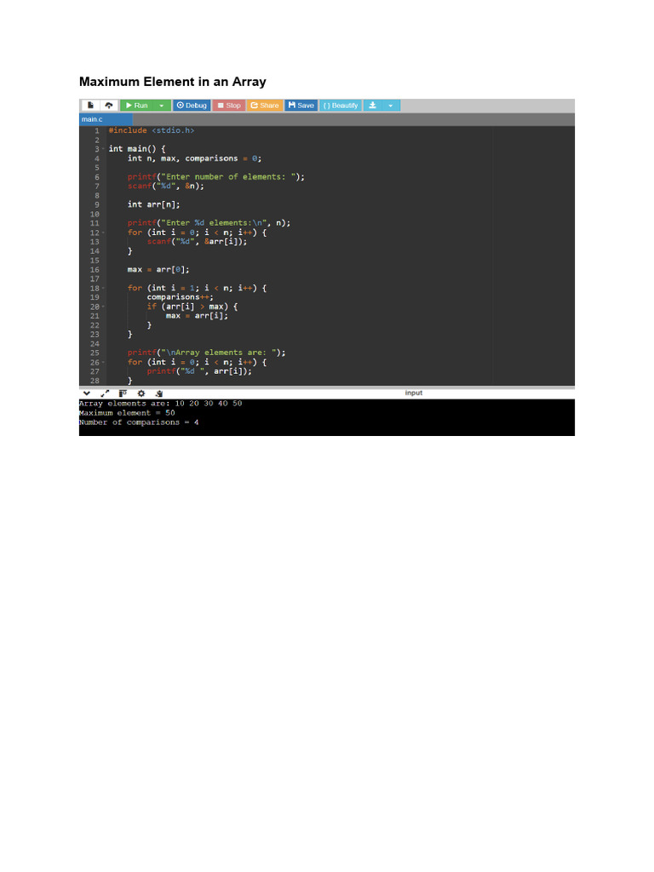Click 'Array elements are: 10 20 30 40 50' output
654x872 pixels.
[161, 403]
